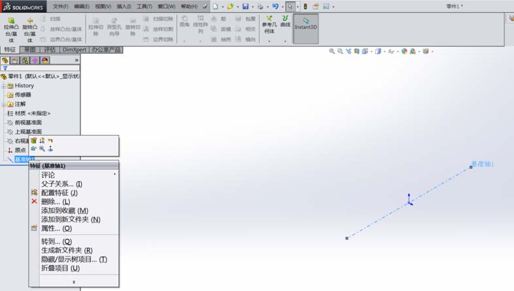Click Zoom to Fit icon in view toolbar
514x291 pixels.
[332, 52]
